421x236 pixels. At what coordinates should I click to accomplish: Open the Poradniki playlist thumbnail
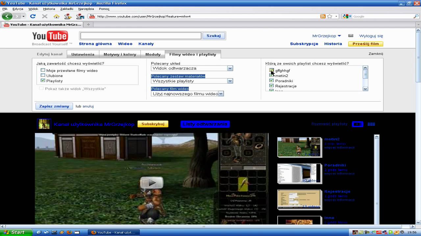tap(299, 173)
